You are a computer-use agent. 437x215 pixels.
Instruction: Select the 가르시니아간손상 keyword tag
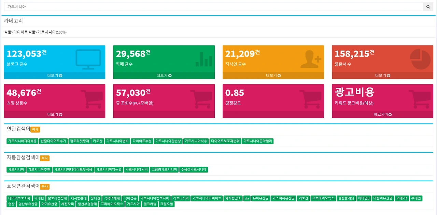click(x=168, y=141)
